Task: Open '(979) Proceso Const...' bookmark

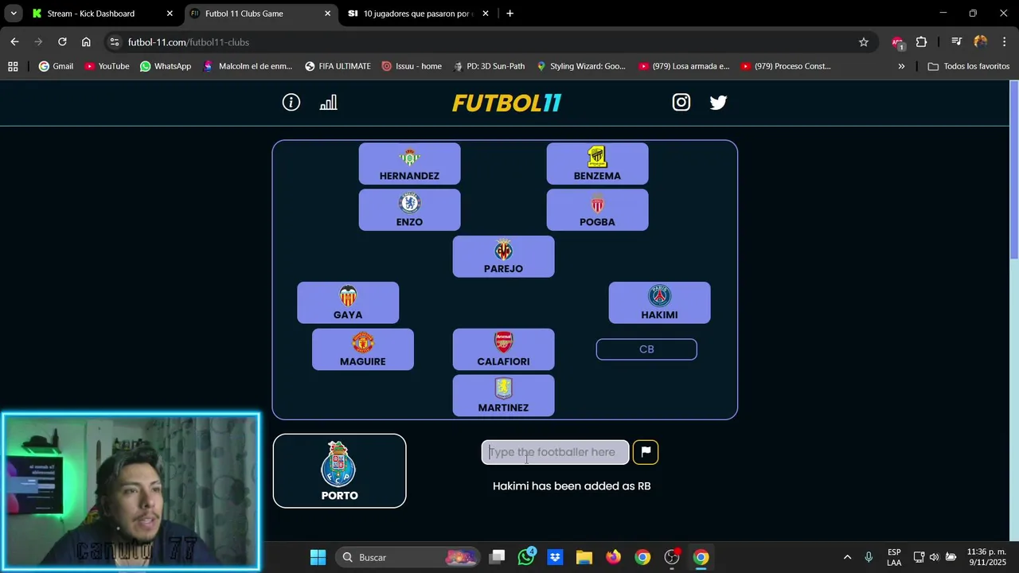Action: tap(786, 66)
